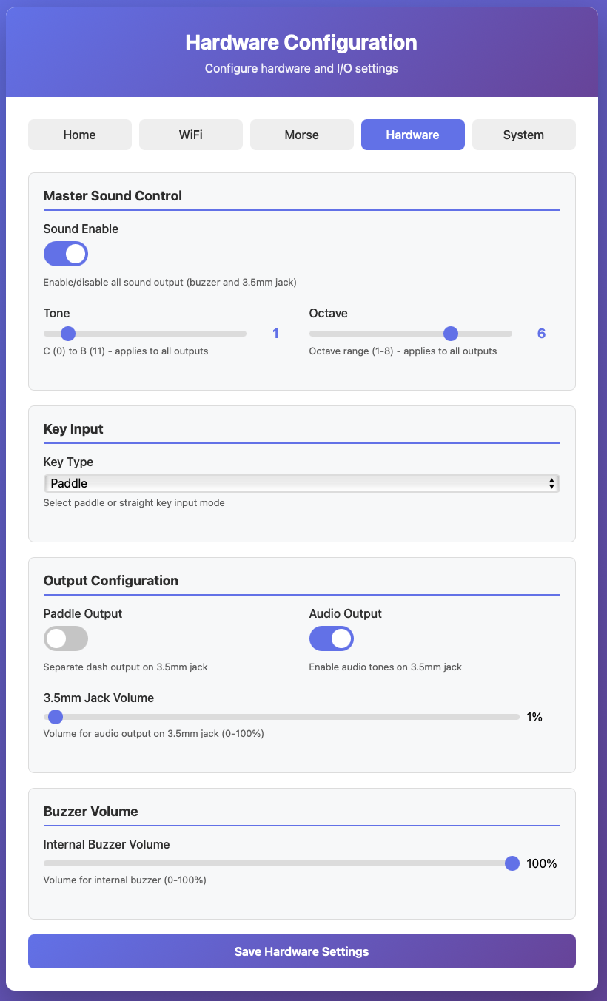Click the Internal Buzzer Volume slider knob
The height and width of the screenshot is (1001, 607).
point(512,863)
